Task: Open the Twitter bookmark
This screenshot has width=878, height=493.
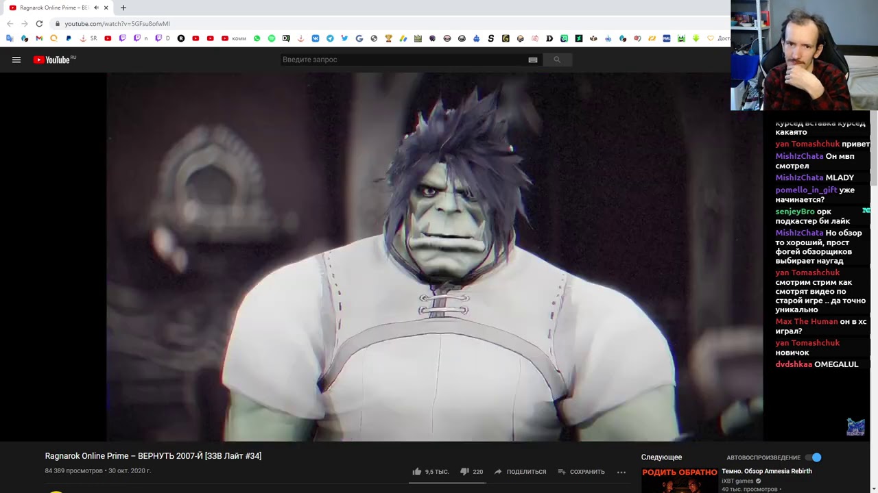Action: (x=344, y=38)
